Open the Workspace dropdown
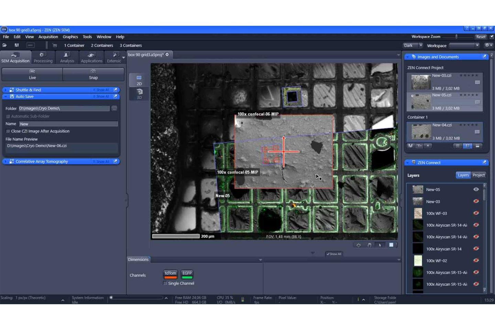 478,45
